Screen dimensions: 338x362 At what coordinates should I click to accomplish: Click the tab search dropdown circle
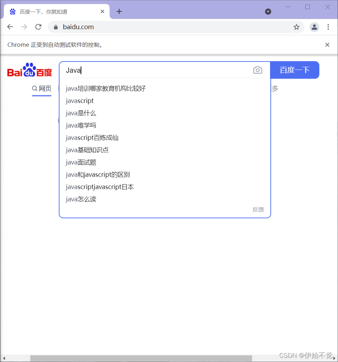(268, 12)
